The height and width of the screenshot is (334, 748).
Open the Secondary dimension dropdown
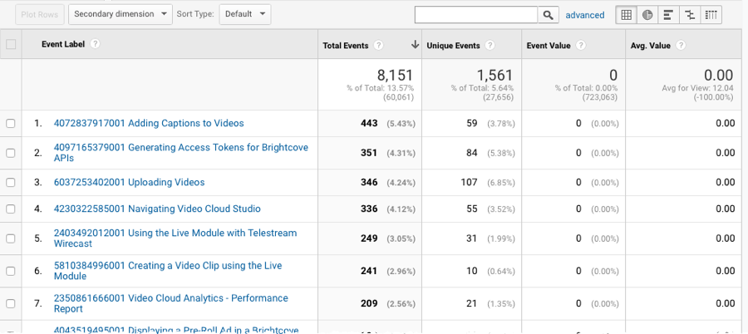(x=121, y=14)
